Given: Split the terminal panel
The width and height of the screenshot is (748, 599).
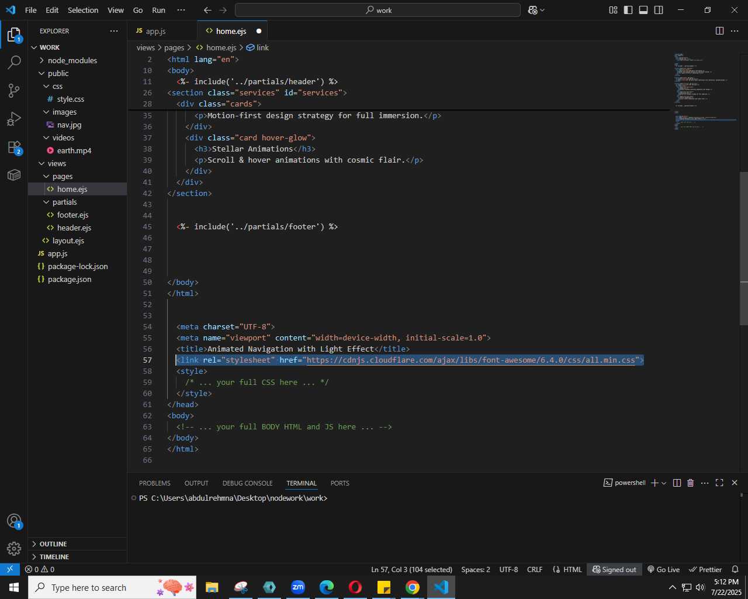Looking at the screenshot, I should (677, 483).
